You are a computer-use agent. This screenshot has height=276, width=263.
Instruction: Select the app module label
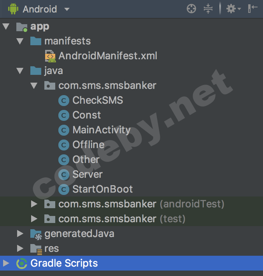pos(40,27)
